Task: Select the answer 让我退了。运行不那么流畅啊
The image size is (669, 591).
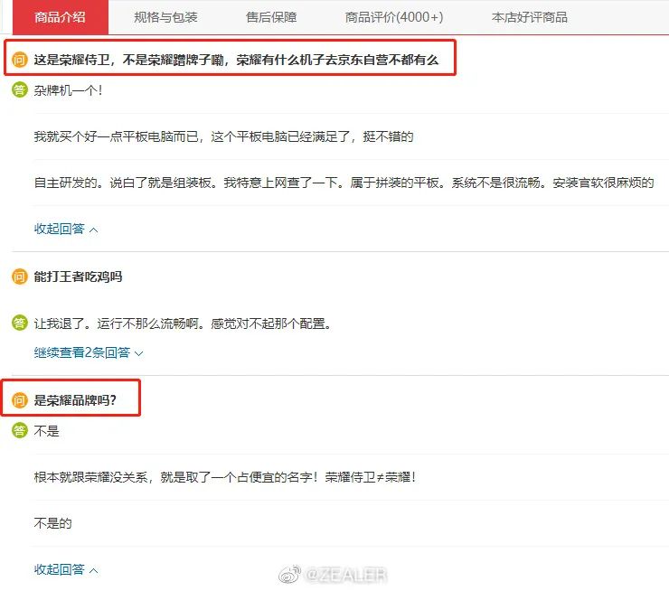Action: [183, 324]
